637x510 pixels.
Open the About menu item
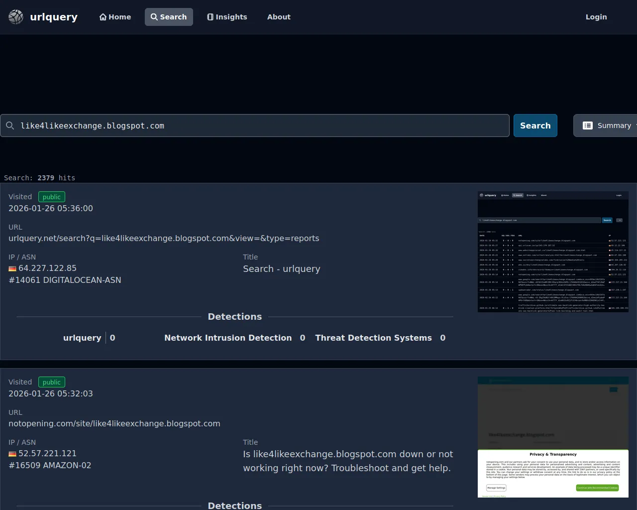pos(279,17)
